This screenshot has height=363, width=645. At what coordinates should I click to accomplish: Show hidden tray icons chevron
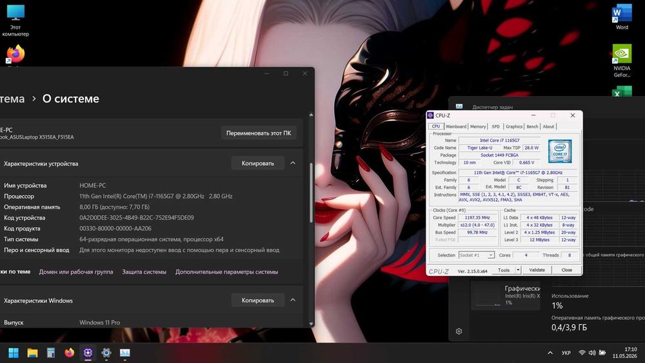point(550,353)
